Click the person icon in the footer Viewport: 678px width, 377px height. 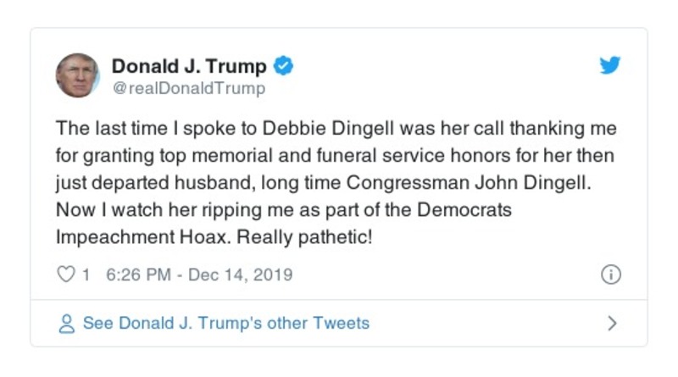[66, 324]
